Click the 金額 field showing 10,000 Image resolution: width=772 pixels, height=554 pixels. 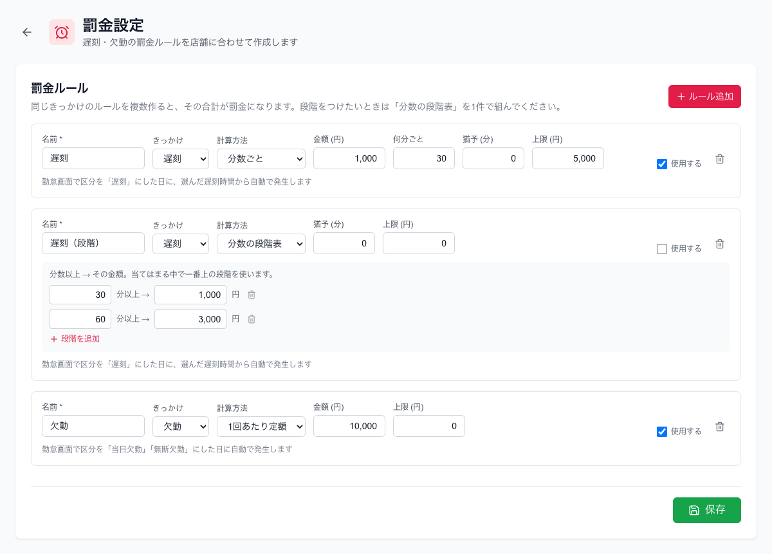[349, 426]
